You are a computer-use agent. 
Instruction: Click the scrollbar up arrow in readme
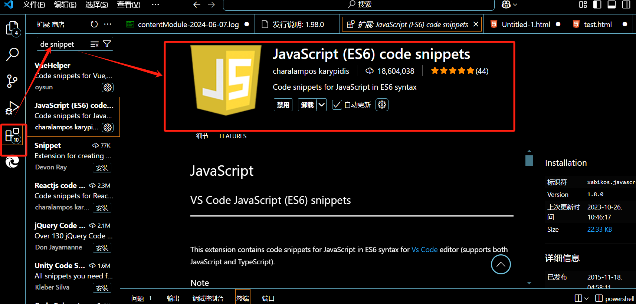coord(530,151)
